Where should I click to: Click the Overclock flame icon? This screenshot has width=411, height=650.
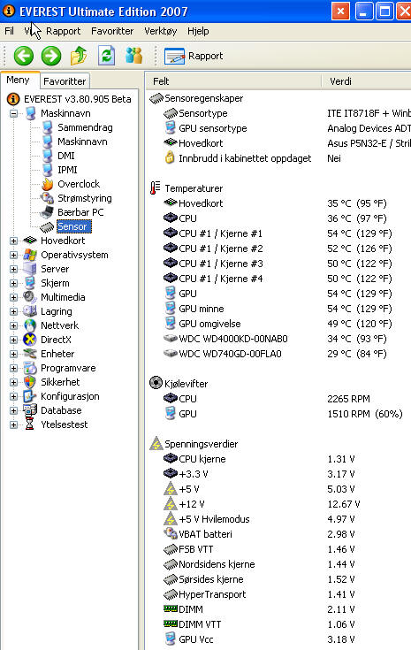48,184
